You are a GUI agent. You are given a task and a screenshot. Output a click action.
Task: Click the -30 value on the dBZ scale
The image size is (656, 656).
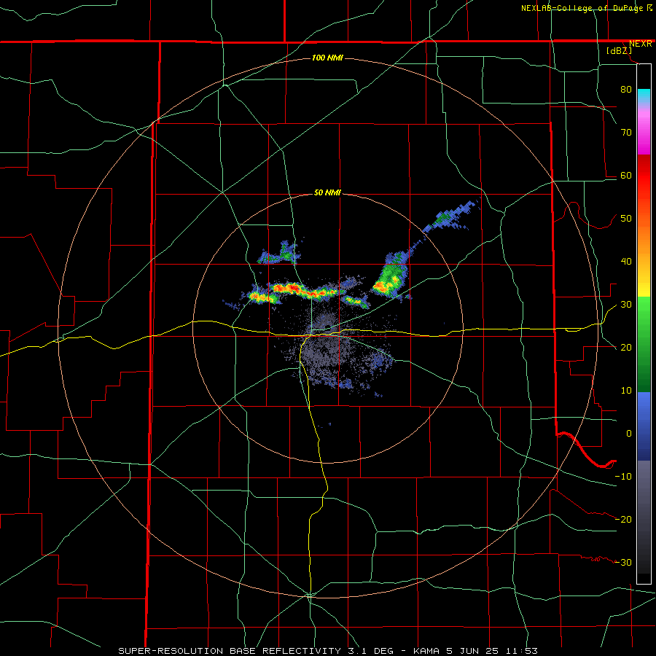tap(623, 562)
